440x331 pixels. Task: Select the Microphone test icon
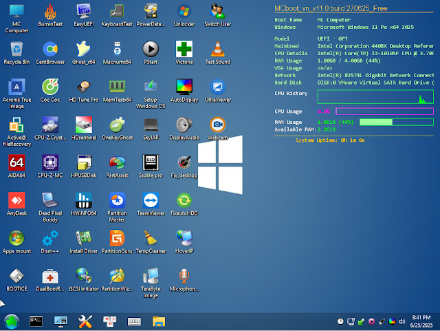click(184, 279)
